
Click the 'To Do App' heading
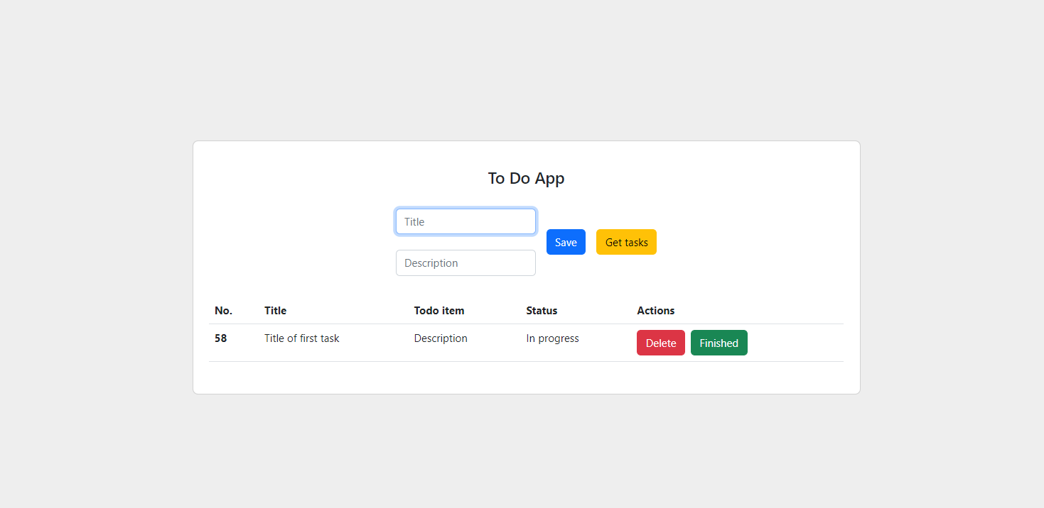(x=526, y=178)
